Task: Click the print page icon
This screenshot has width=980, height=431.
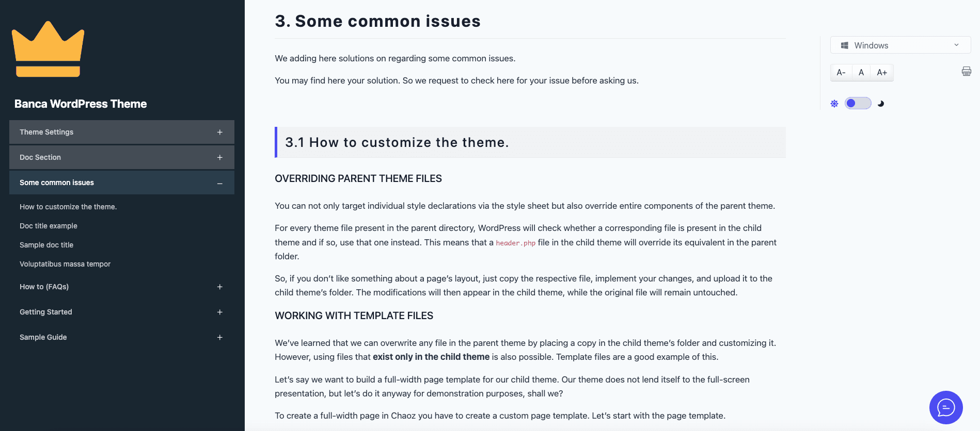Action: [x=966, y=72]
